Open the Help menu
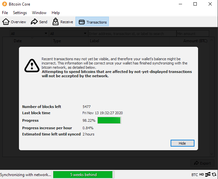 (56, 13)
